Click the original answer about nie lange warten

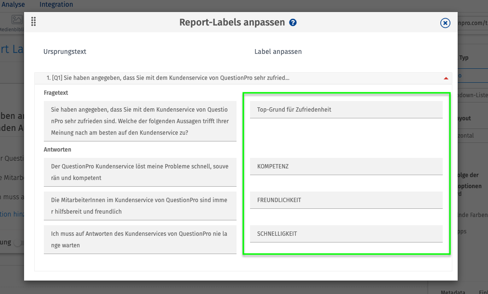coord(140,239)
